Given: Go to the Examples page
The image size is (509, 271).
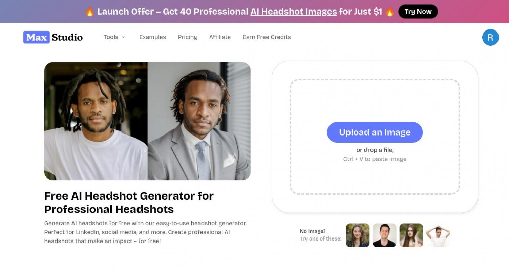Looking at the screenshot, I should [152, 37].
